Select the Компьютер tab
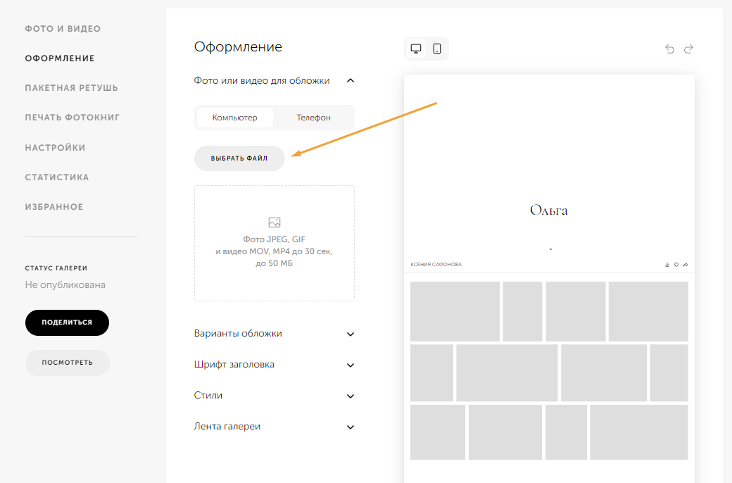The height and width of the screenshot is (483, 732). click(235, 118)
